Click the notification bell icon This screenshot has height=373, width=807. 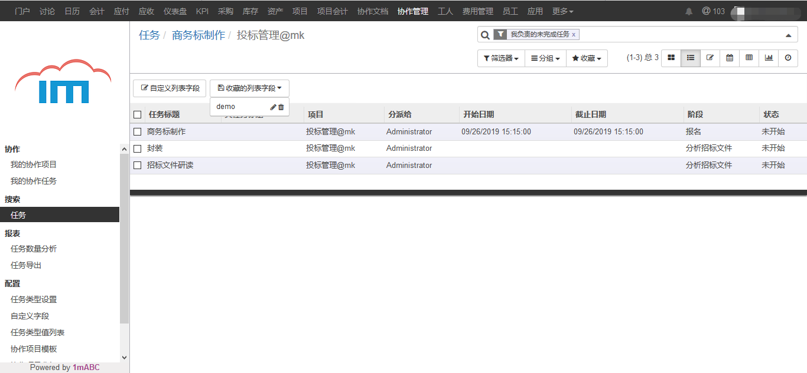[689, 11]
